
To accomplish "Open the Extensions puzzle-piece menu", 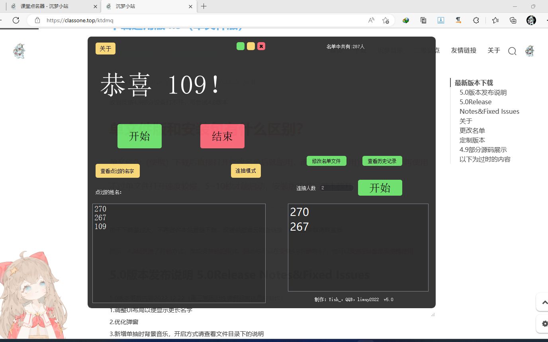I will [476, 20].
